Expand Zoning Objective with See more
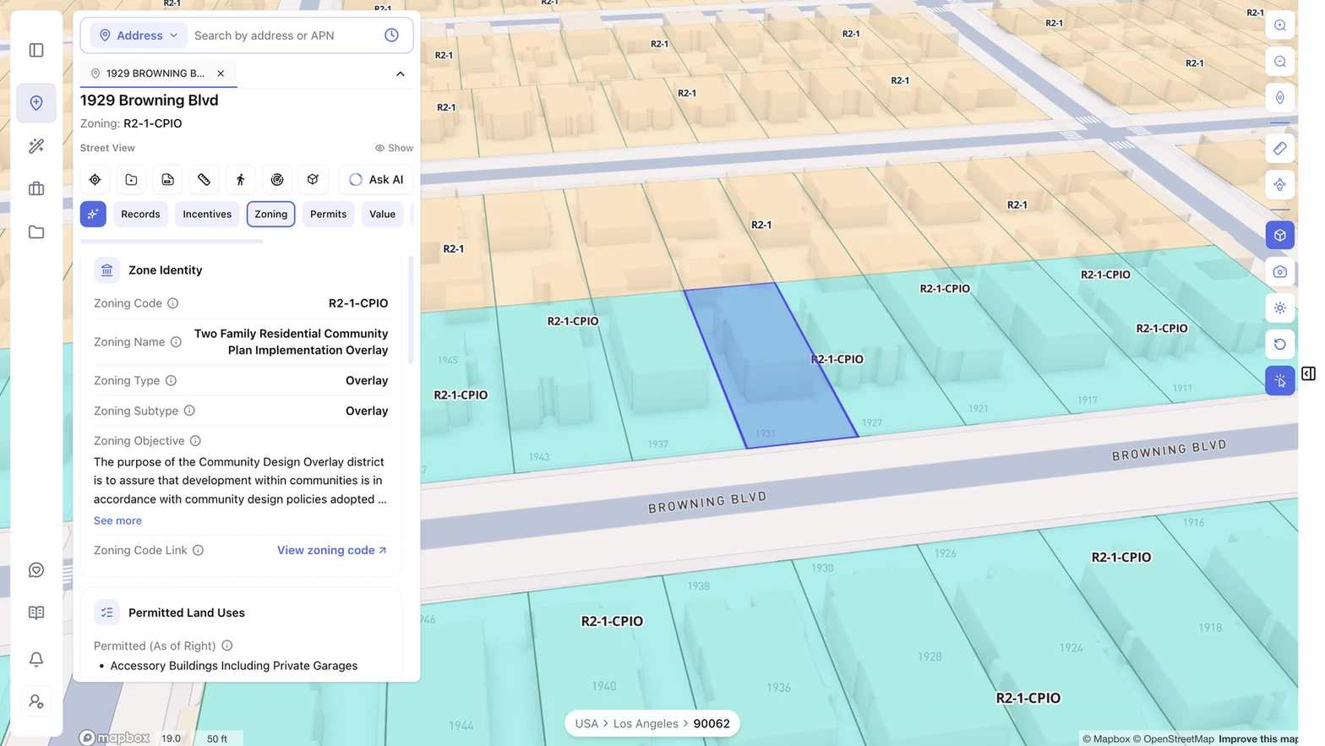 [117, 521]
